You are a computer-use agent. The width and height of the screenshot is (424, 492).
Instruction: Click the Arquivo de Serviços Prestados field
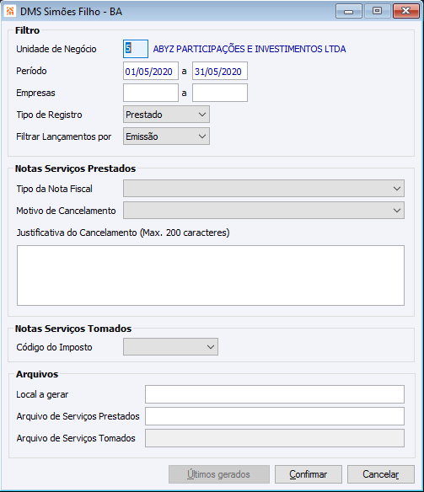point(275,416)
